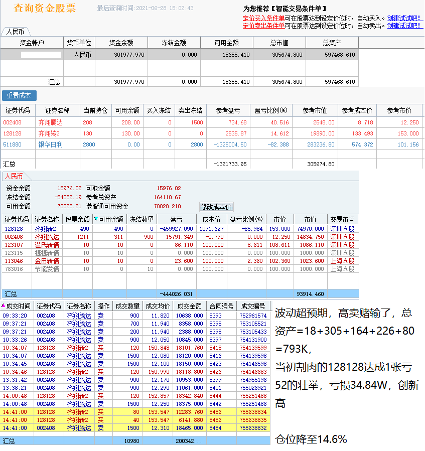Click the 修改成本价 button

coord(216,207)
